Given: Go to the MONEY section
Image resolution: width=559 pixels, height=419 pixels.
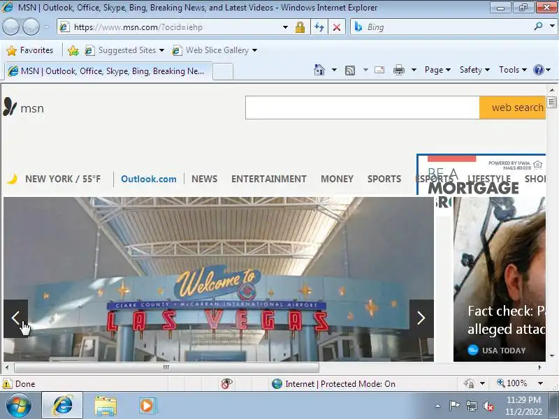Looking at the screenshot, I should tap(337, 179).
